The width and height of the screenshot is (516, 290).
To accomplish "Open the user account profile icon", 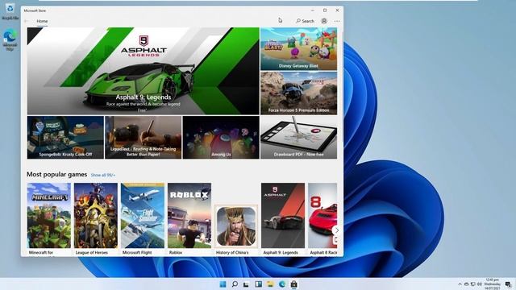I will (x=324, y=21).
